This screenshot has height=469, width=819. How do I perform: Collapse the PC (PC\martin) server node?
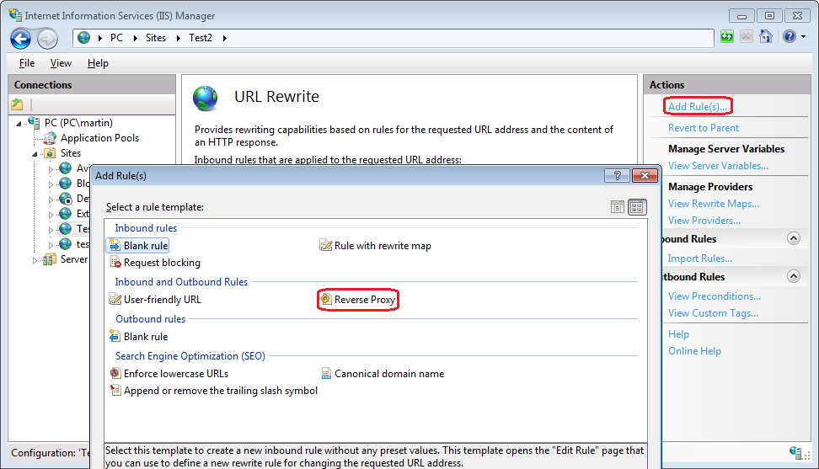[19, 123]
